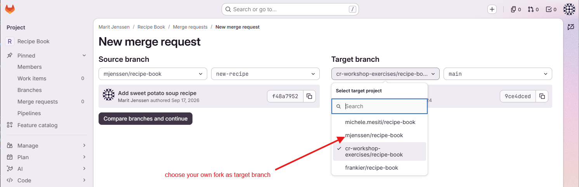This screenshot has height=187, width=579.
Task: Open the source project mjenssen/recipe-book dropdown
Action: 153,74
